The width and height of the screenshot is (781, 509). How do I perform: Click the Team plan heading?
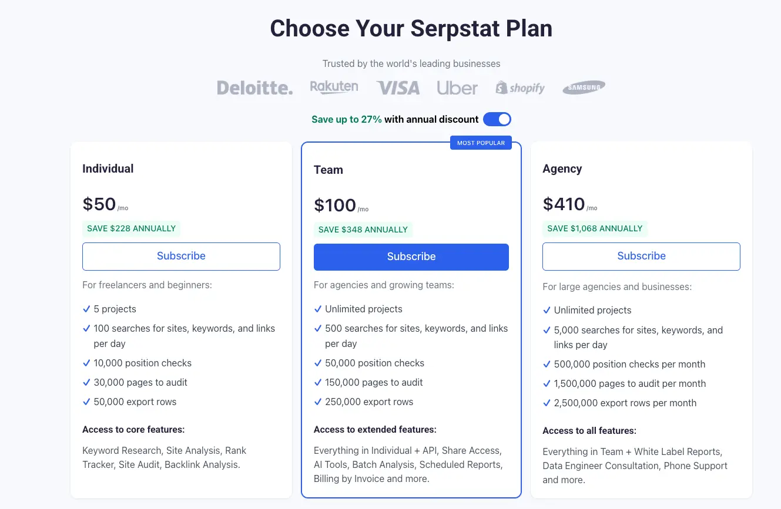point(329,170)
